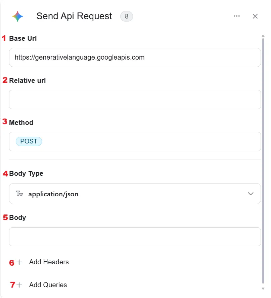This screenshot has height=298, width=271.
Task: Click the scrollbar down arrow
Action: [x=263, y=289]
